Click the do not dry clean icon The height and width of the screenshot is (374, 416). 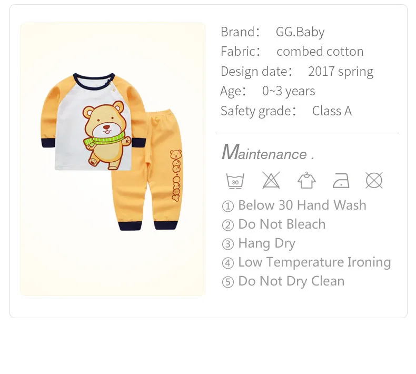tap(374, 181)
